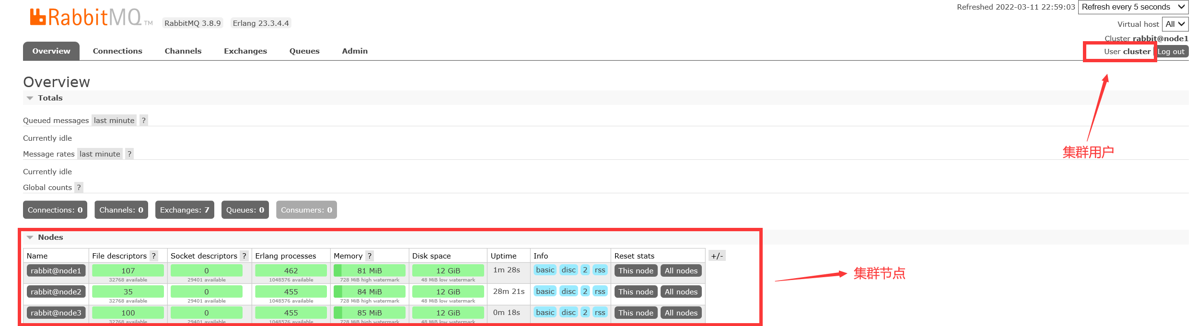
Task: Switch to the Queues tab
Action: pyautogui.click(x=304, y=51)
